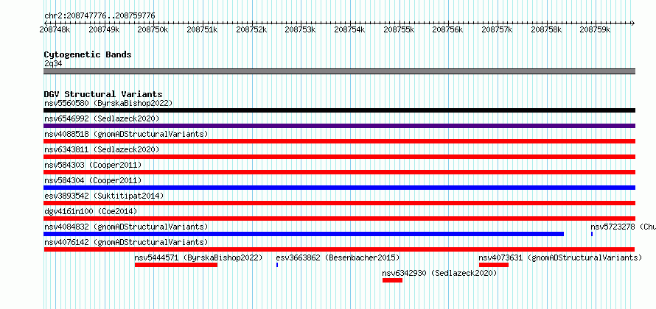
Task: Click the 208753k ruler tick label
Action: click(x=301, y=29)
